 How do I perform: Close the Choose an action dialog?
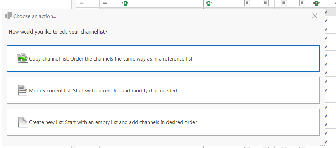click(x=315, y=16)
